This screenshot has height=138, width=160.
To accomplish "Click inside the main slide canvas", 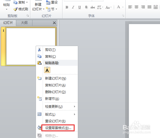I will coord(144,81).
